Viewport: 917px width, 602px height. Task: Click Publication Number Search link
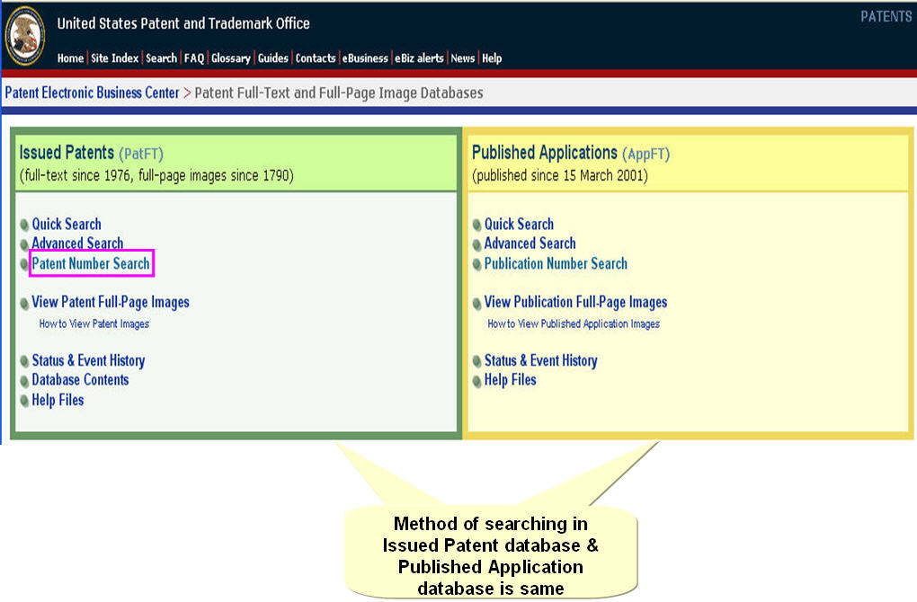[556, 263]
